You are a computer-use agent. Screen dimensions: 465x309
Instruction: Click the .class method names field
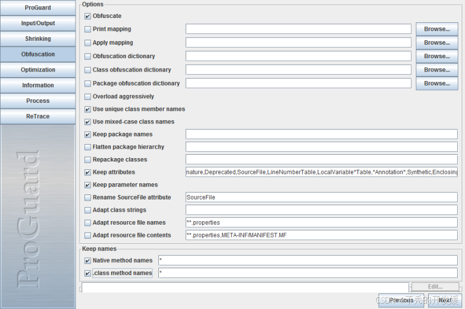coord(308,273)
